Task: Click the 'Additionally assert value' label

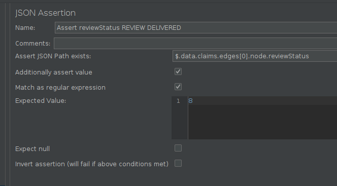Action: (x=54, y=72)
